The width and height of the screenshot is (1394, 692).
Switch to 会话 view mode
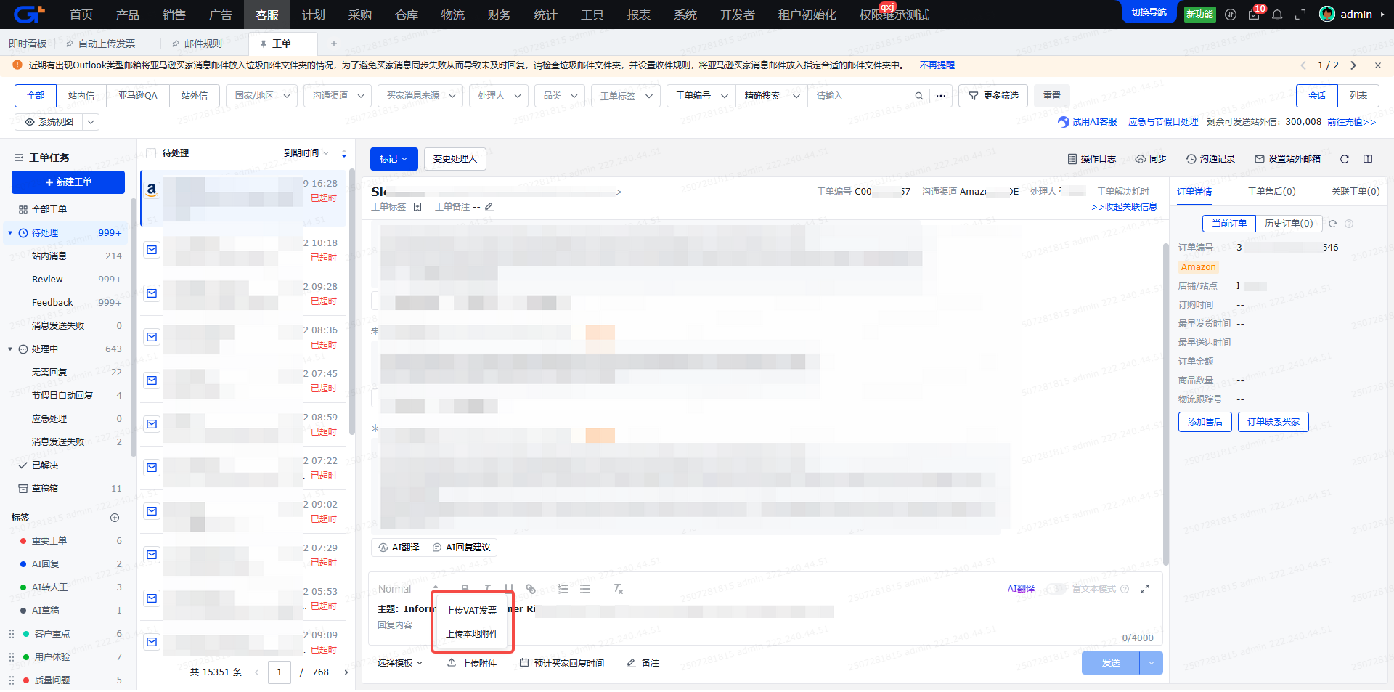(x=1317, y=96)
